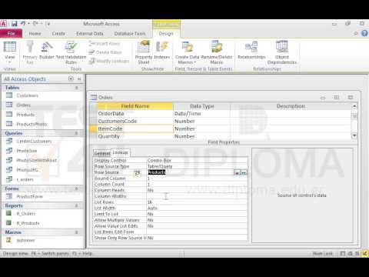Select the Lookup field properties tab
The height and width of the screenshot is (277, 369).
pyautogui.click(x=120, y=152)
